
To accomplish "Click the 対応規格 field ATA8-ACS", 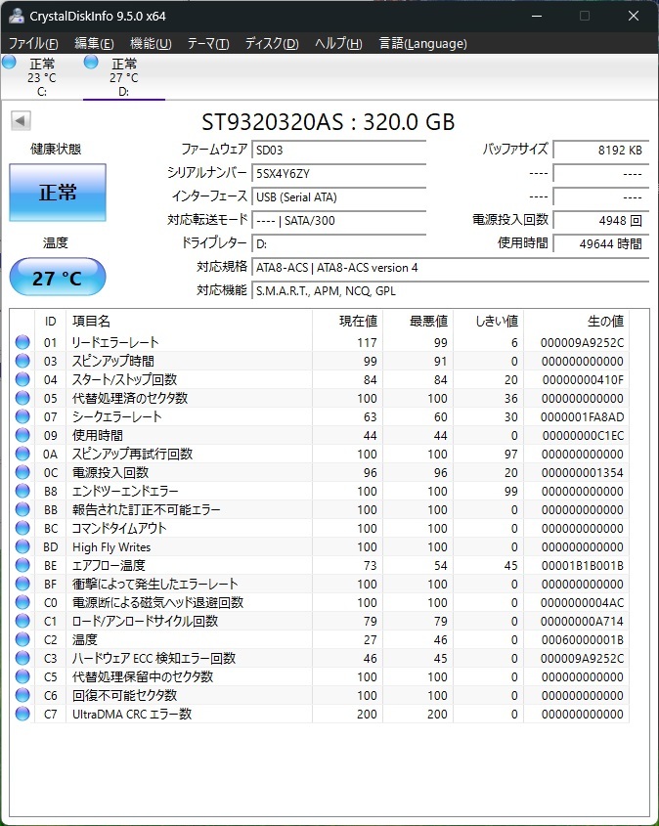I will (451, 268).
